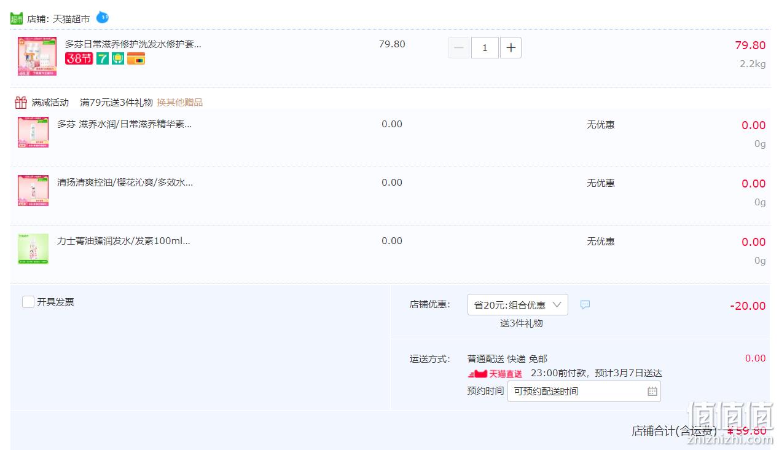Open the calendar icon in delivery time field

[652, 391]
